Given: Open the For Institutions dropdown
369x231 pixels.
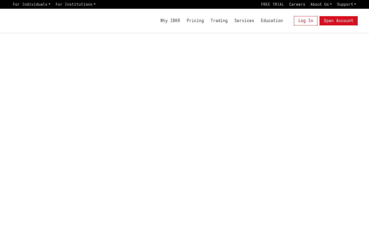Looking at the screenshot, I should click(x=74, y=4).
